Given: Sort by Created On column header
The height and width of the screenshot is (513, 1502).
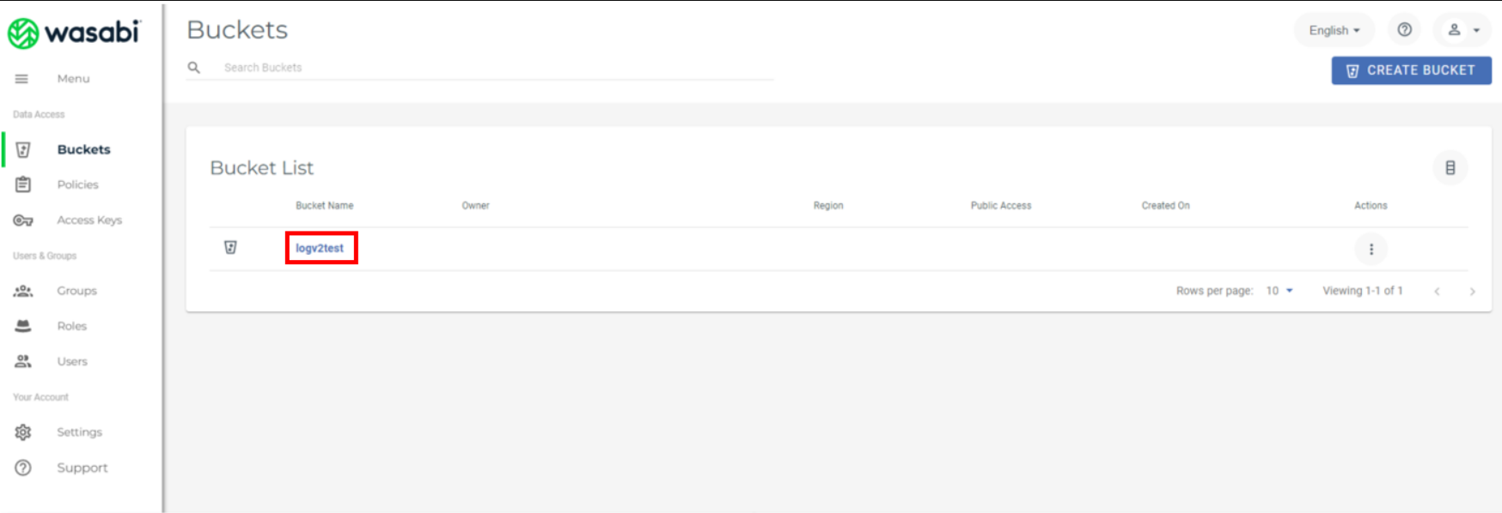Looking at the screenshot, I should pos(1165,206).
